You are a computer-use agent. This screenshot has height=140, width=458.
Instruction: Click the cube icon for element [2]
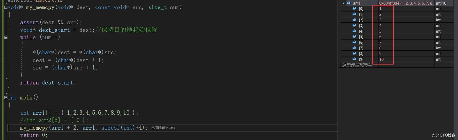click(x=354, y=20)
